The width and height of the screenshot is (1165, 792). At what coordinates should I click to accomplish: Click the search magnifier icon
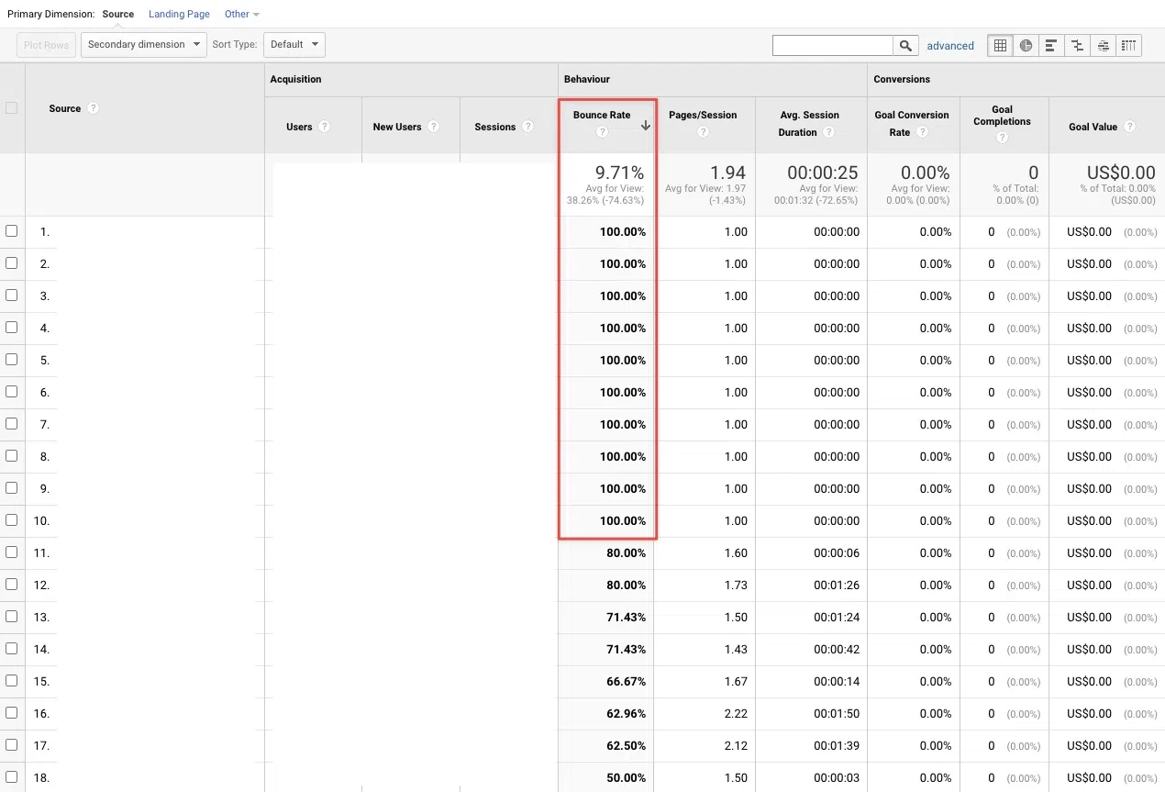[x=906, y=44]
